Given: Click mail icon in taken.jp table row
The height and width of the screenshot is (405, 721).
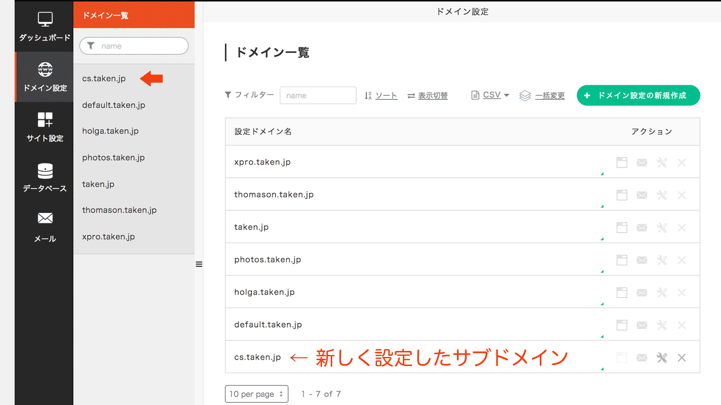Looking at the screenshot, I should [x=642, y=228].
